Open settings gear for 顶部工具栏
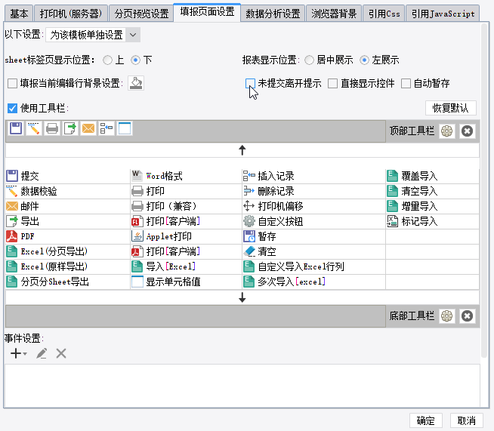The height and width of the screenshot is (431, 494). pos(446,131)
